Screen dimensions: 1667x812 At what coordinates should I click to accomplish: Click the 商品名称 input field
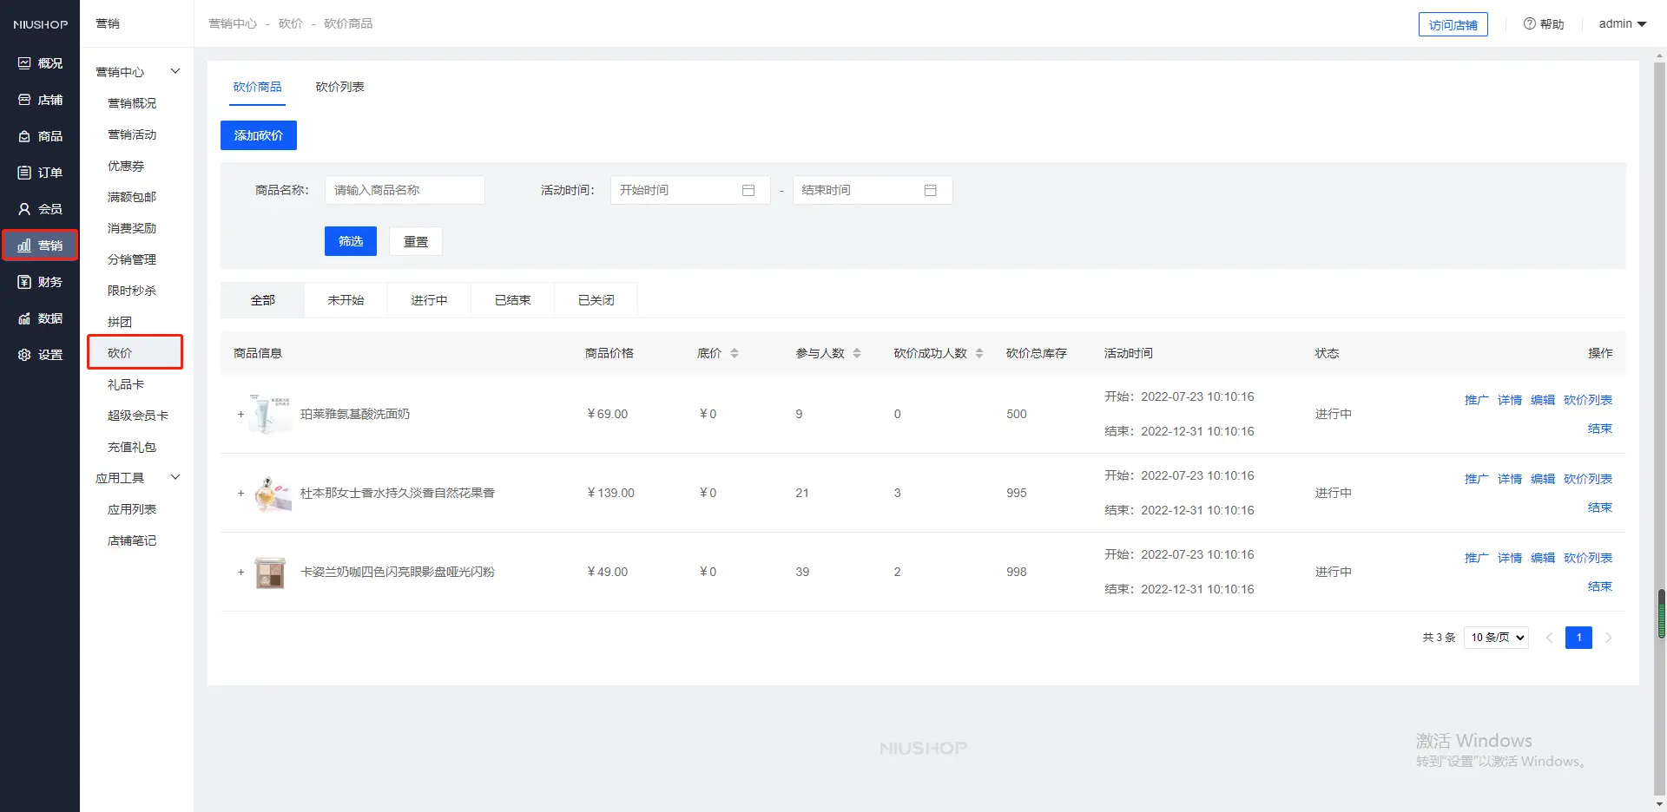pos(405,190)
